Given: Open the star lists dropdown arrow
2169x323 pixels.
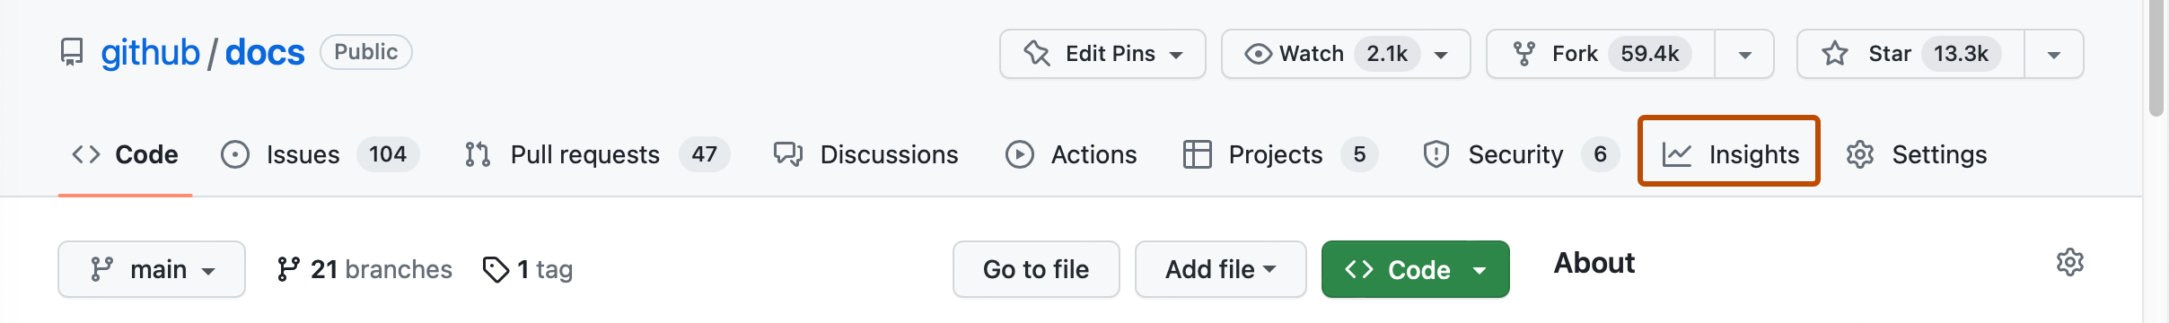Looking at the screenshot, I should pos(2054,54).
